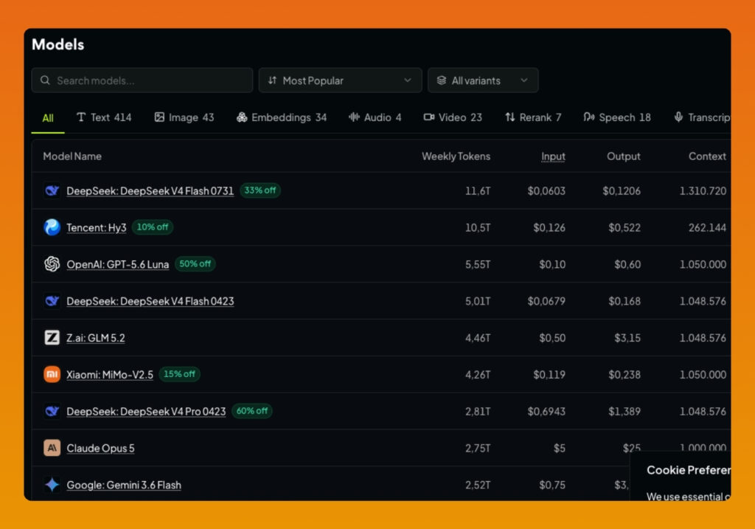
Task: Select the All tab
Action: tap(48, 118)
